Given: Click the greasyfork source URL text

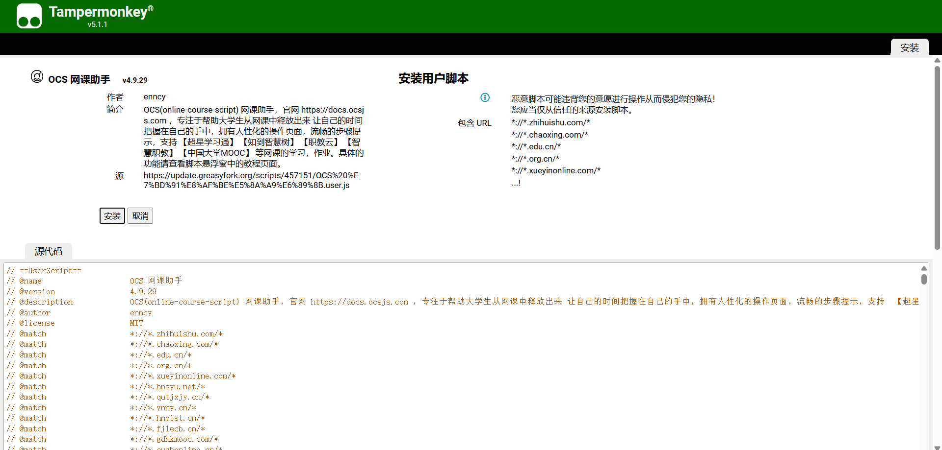Looking at the screenshot, I should click(251, 180).
